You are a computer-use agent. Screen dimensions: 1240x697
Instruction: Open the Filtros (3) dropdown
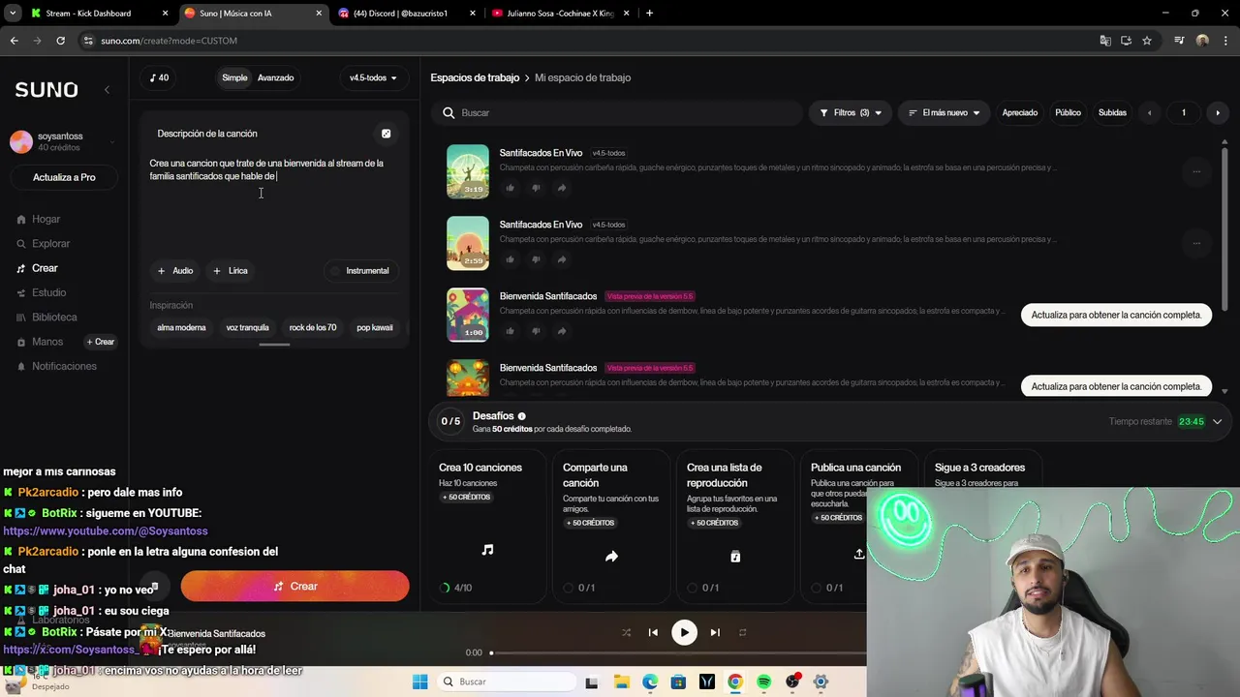click(851, 112)
